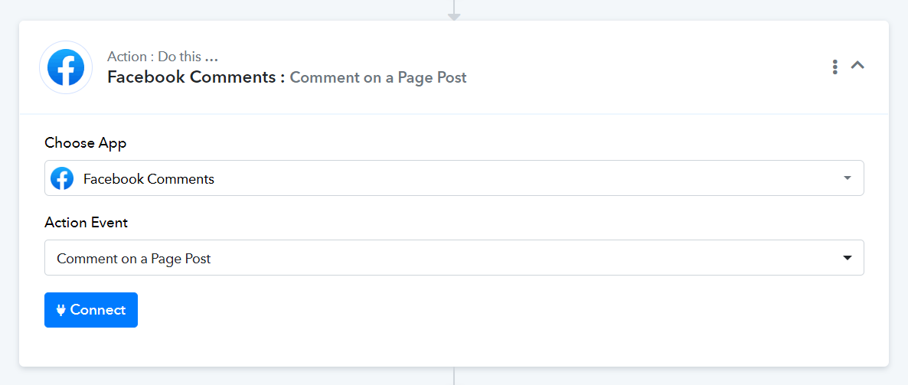Image resolution: width=908 pixels, height=385 pixels.
Task: Collapse the action step with chevron
Action: pyautogui.click(x=857, y=65)
